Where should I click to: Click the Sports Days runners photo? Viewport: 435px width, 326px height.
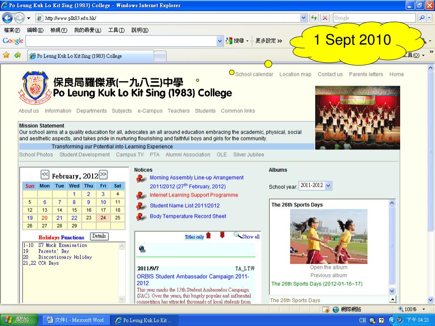329,236
